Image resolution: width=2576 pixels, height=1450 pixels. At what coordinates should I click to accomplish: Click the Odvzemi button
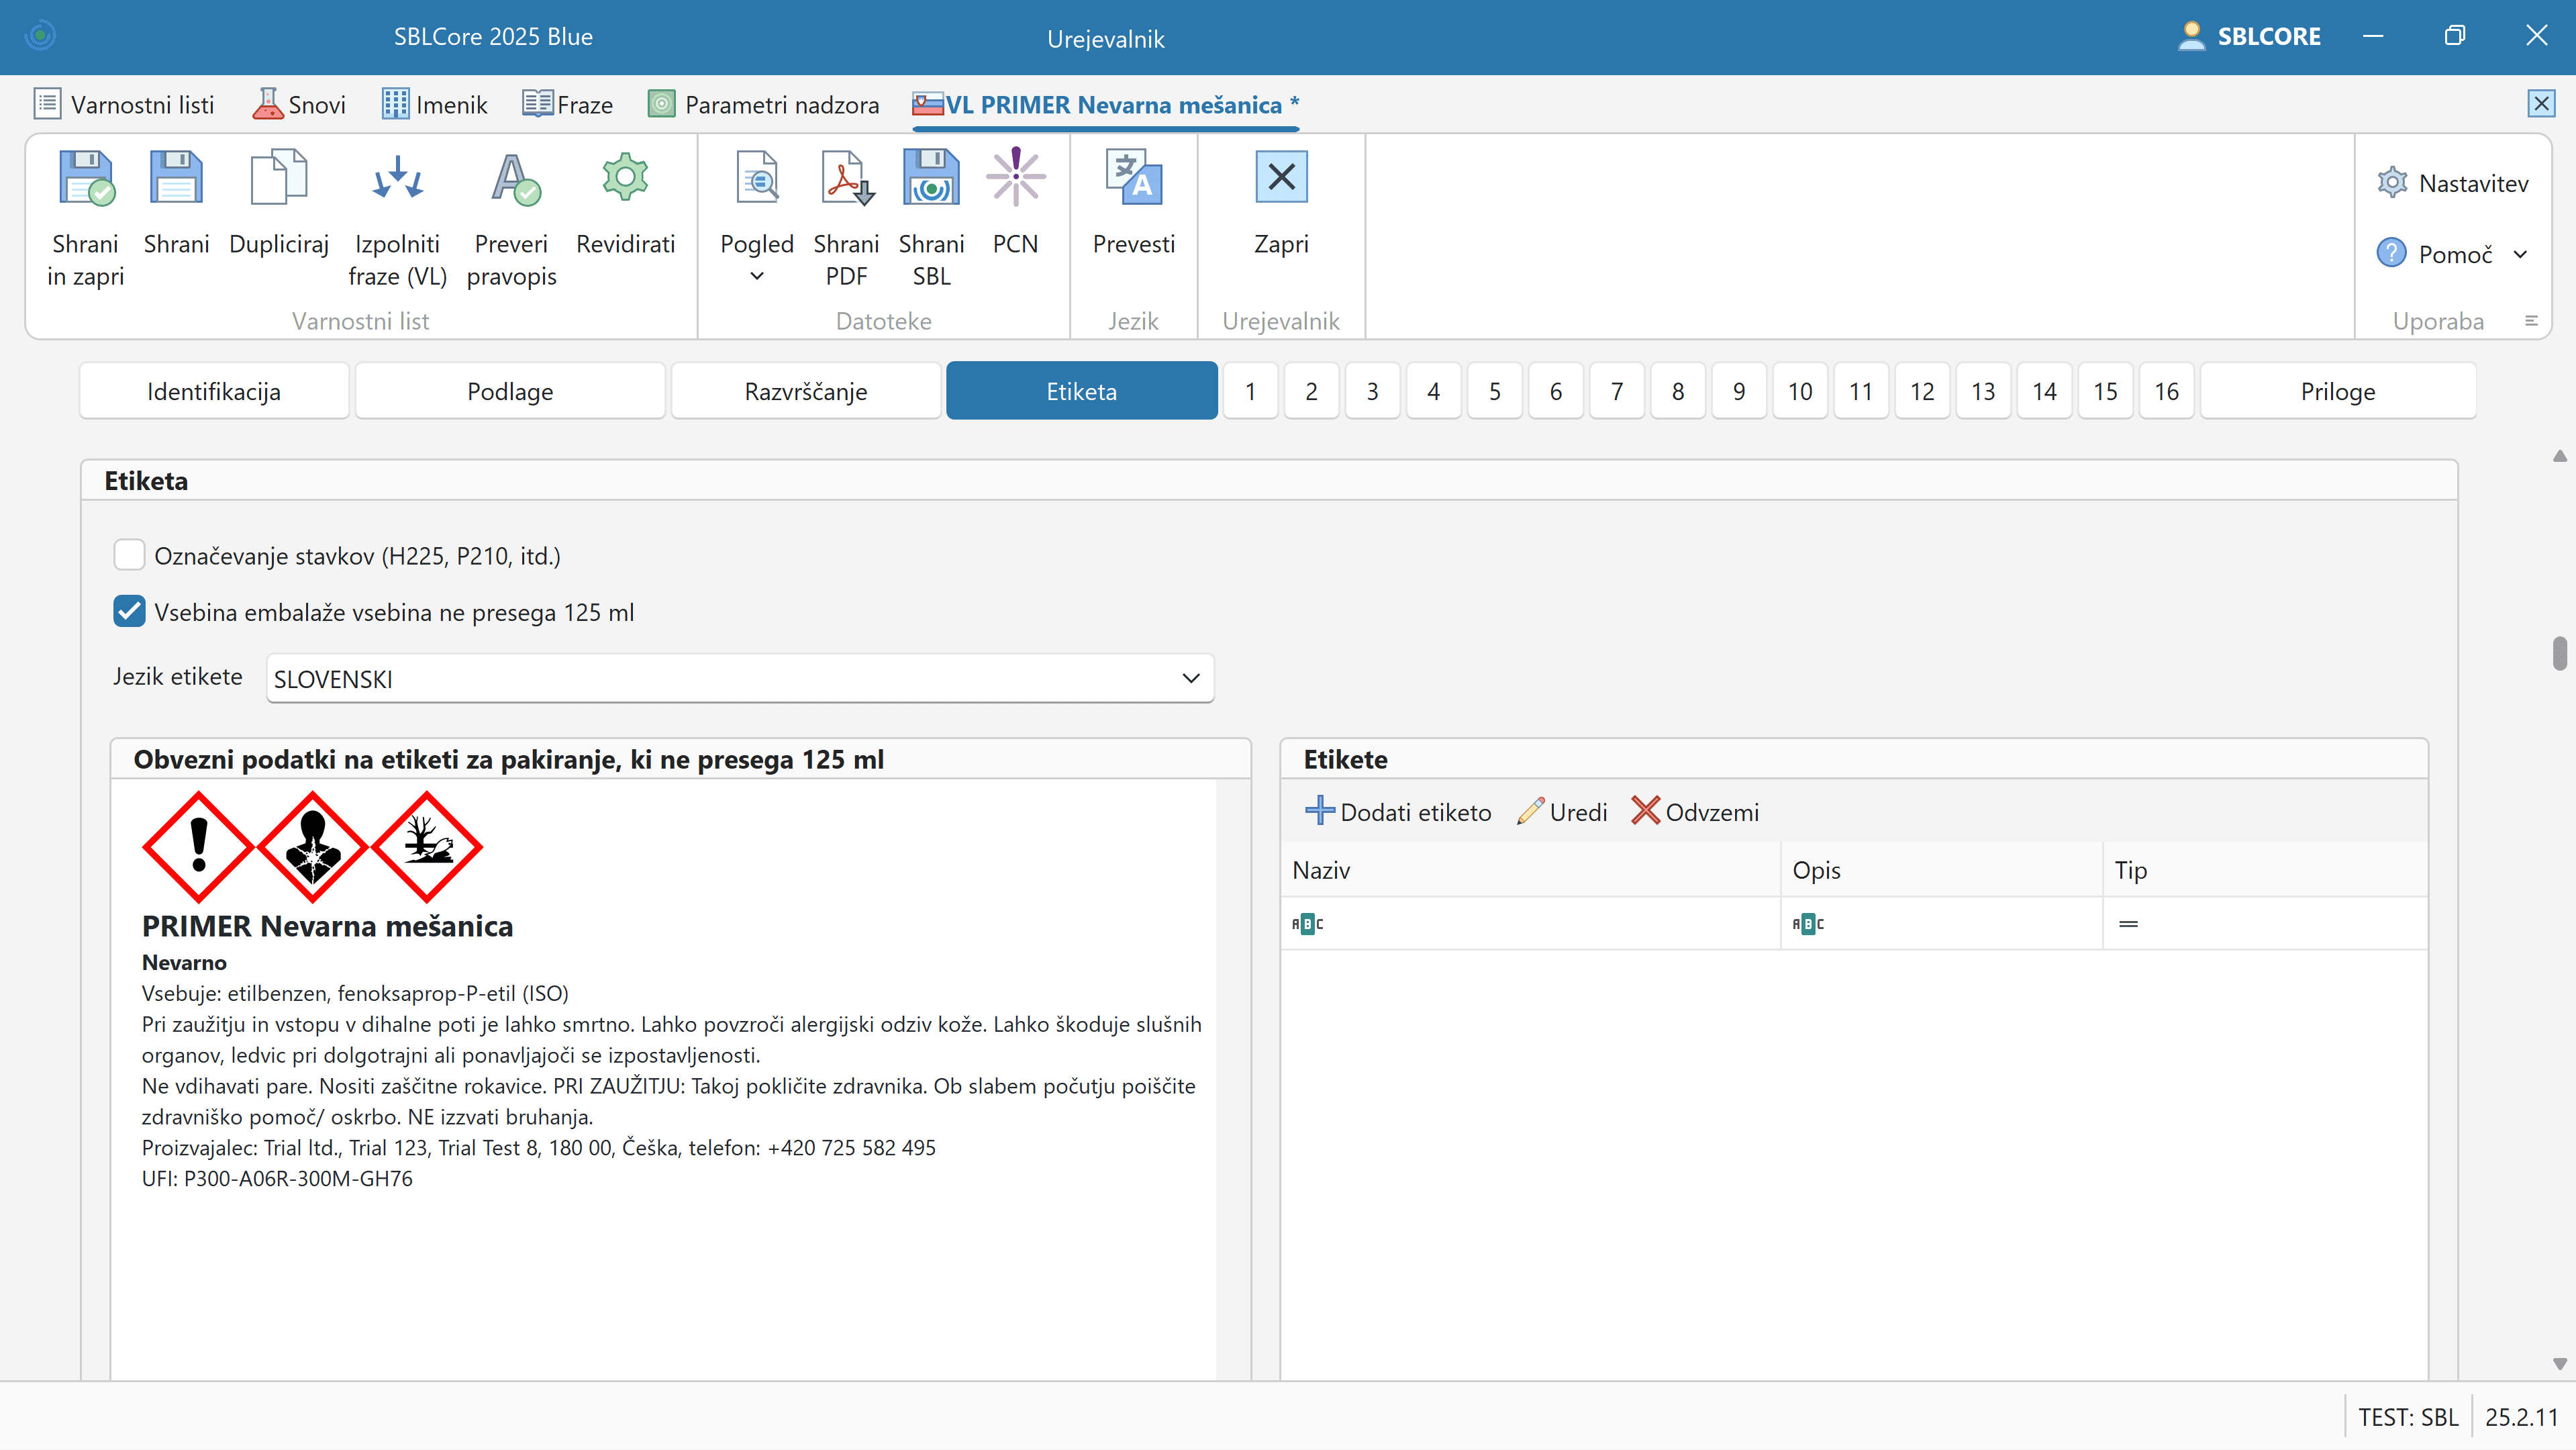coord(1695,812)
